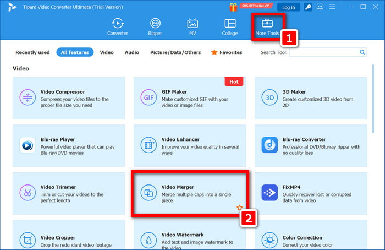The width and height of the screenshot is (385, 250).
Task: Open Video Enhancer by its title
Action: [180, 139]
